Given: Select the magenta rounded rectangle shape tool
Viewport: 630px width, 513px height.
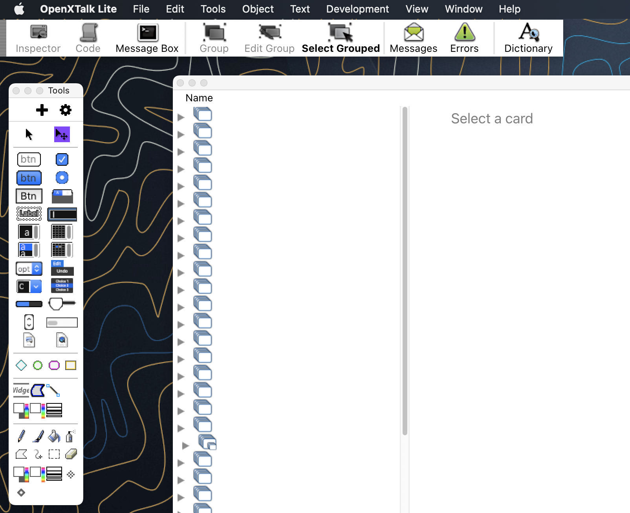Looking at the screenshot, I should 54,365.
